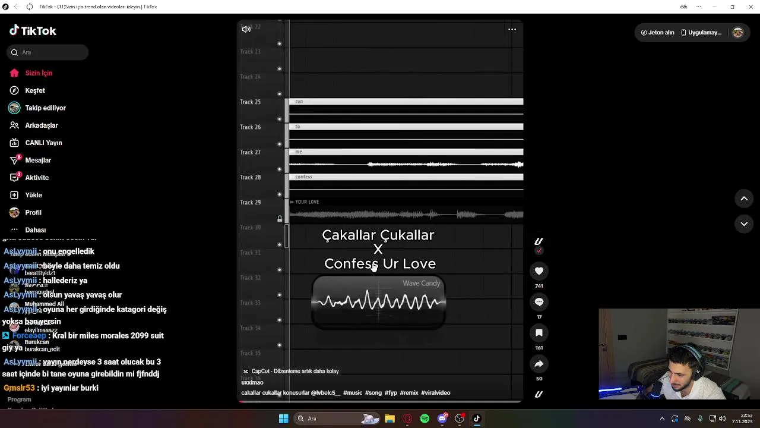Open the #song hashtag
This screenshot has height=428, width=760.
[x=373, y=393]
